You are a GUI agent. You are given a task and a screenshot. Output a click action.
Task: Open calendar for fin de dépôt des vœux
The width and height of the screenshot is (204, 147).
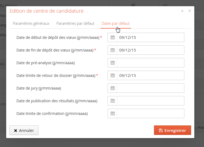pyautogui.click(x=113, y=50)
